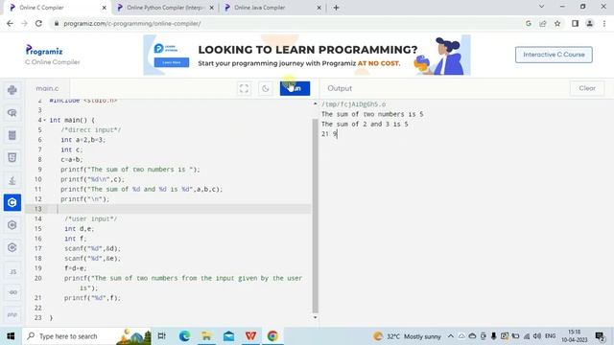Clear the output panel

(587, 88)
